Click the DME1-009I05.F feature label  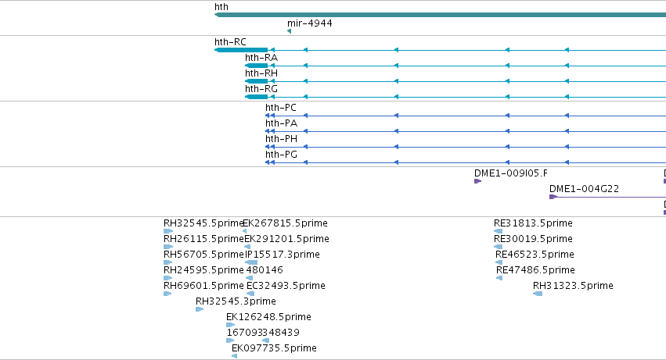[x=511, y=173]
